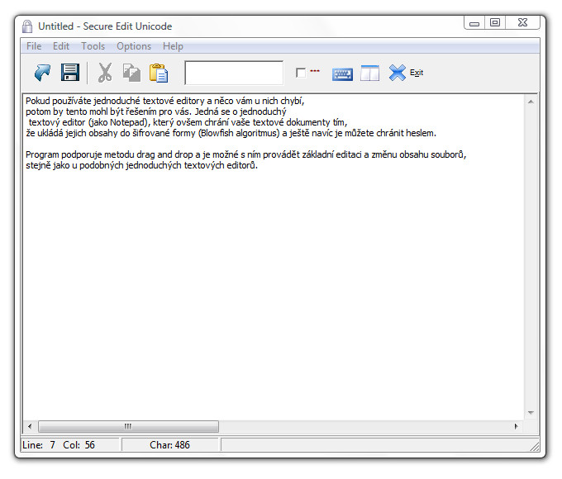Open the Options menu
562x479 pixels.
(134, 46)
